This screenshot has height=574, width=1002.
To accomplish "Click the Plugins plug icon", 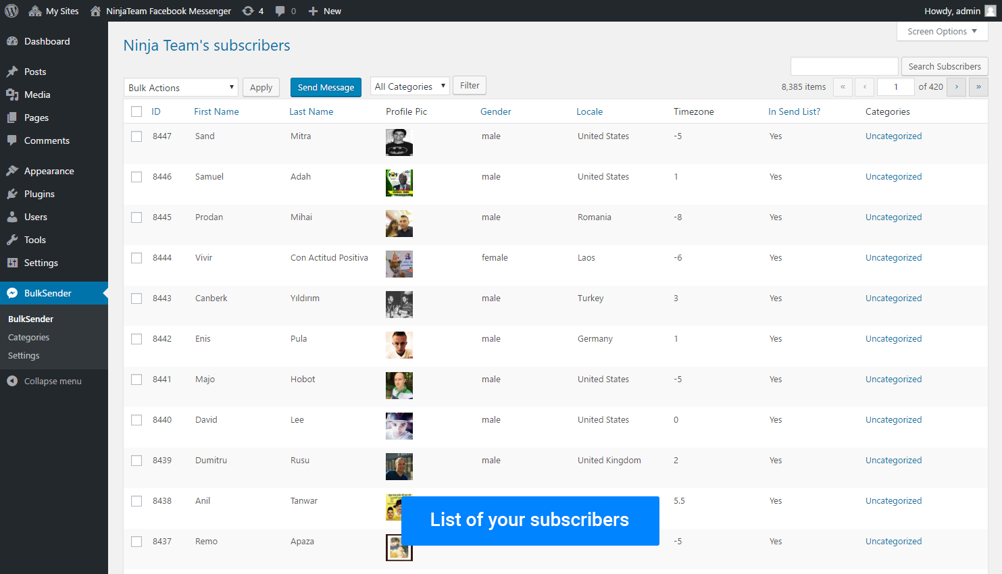I will pyautogui.click(x=12, y=194).
